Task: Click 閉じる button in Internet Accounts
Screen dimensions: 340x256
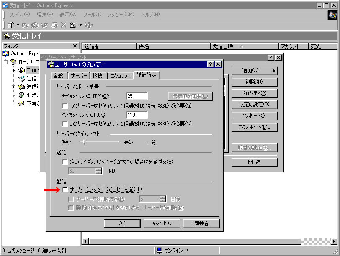Action: pos(254,162)
